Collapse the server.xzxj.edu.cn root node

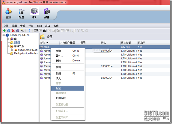coord(4,35)
